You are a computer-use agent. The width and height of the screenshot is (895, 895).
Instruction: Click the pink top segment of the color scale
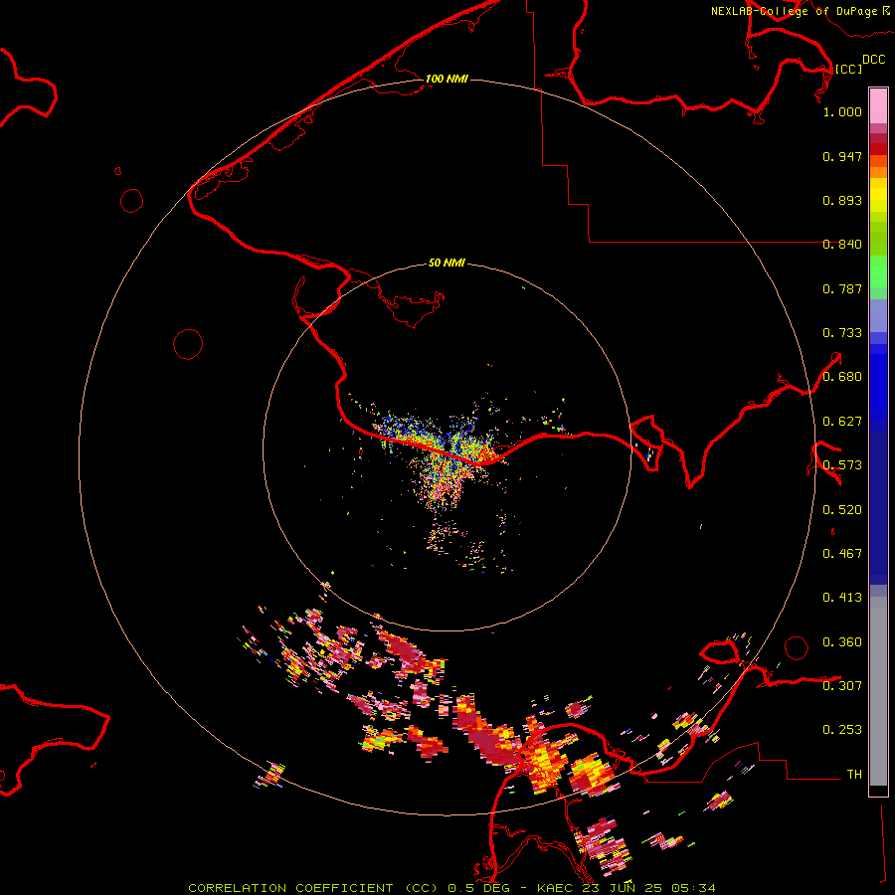[x=878, y=105]
